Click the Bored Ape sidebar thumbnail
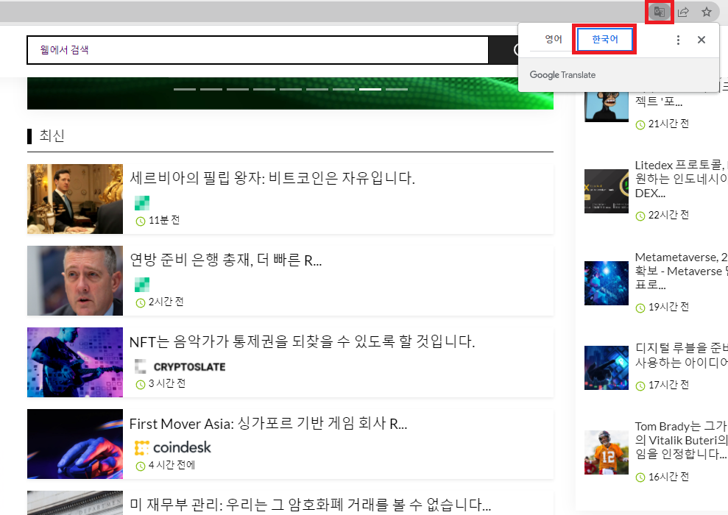728x515 pixels. coord(607,107)
